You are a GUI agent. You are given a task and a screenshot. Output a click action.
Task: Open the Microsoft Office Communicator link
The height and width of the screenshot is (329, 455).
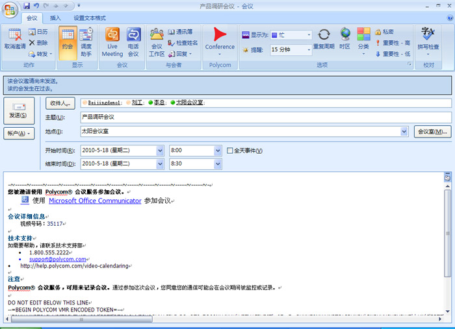coord(95,201)
